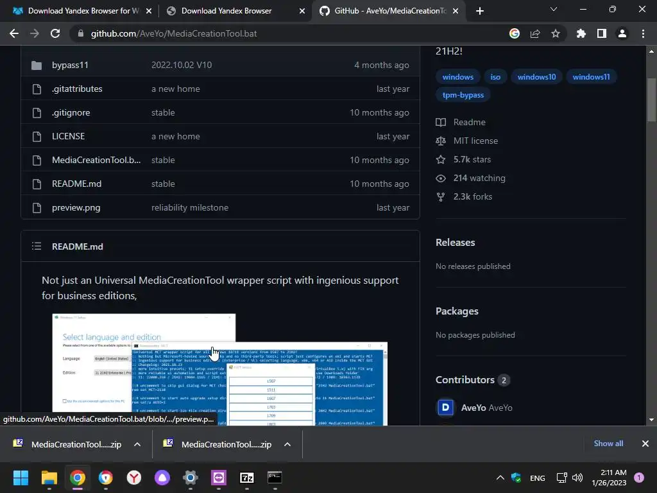Click Show all downloads

[x=608, y=444]
